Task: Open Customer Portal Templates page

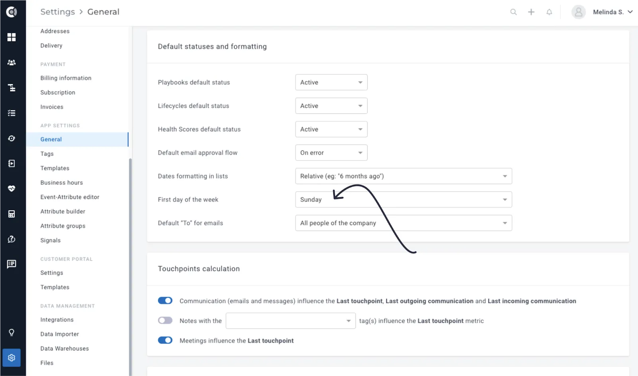Action: point(55,287)
